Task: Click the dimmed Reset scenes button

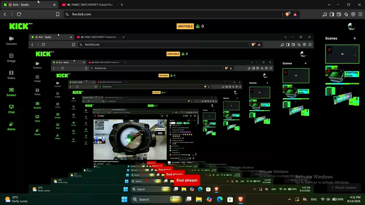Action: (x=344, y=187)
